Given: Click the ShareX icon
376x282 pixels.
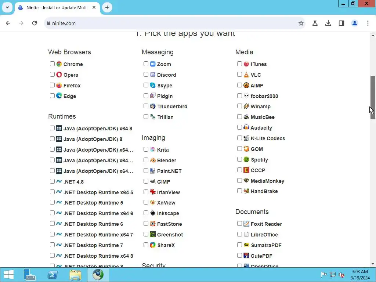Looking at the screenshot, I should point(153,245).
